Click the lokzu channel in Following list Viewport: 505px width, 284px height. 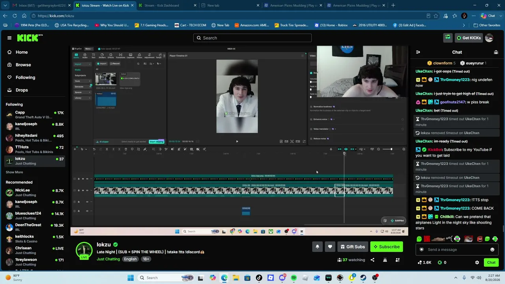[35, 161]
